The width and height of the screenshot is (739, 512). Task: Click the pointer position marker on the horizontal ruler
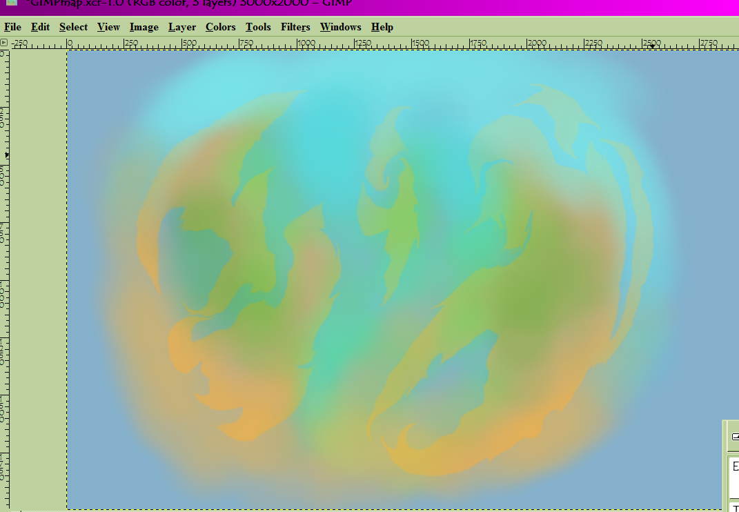(x=653, y=47)
